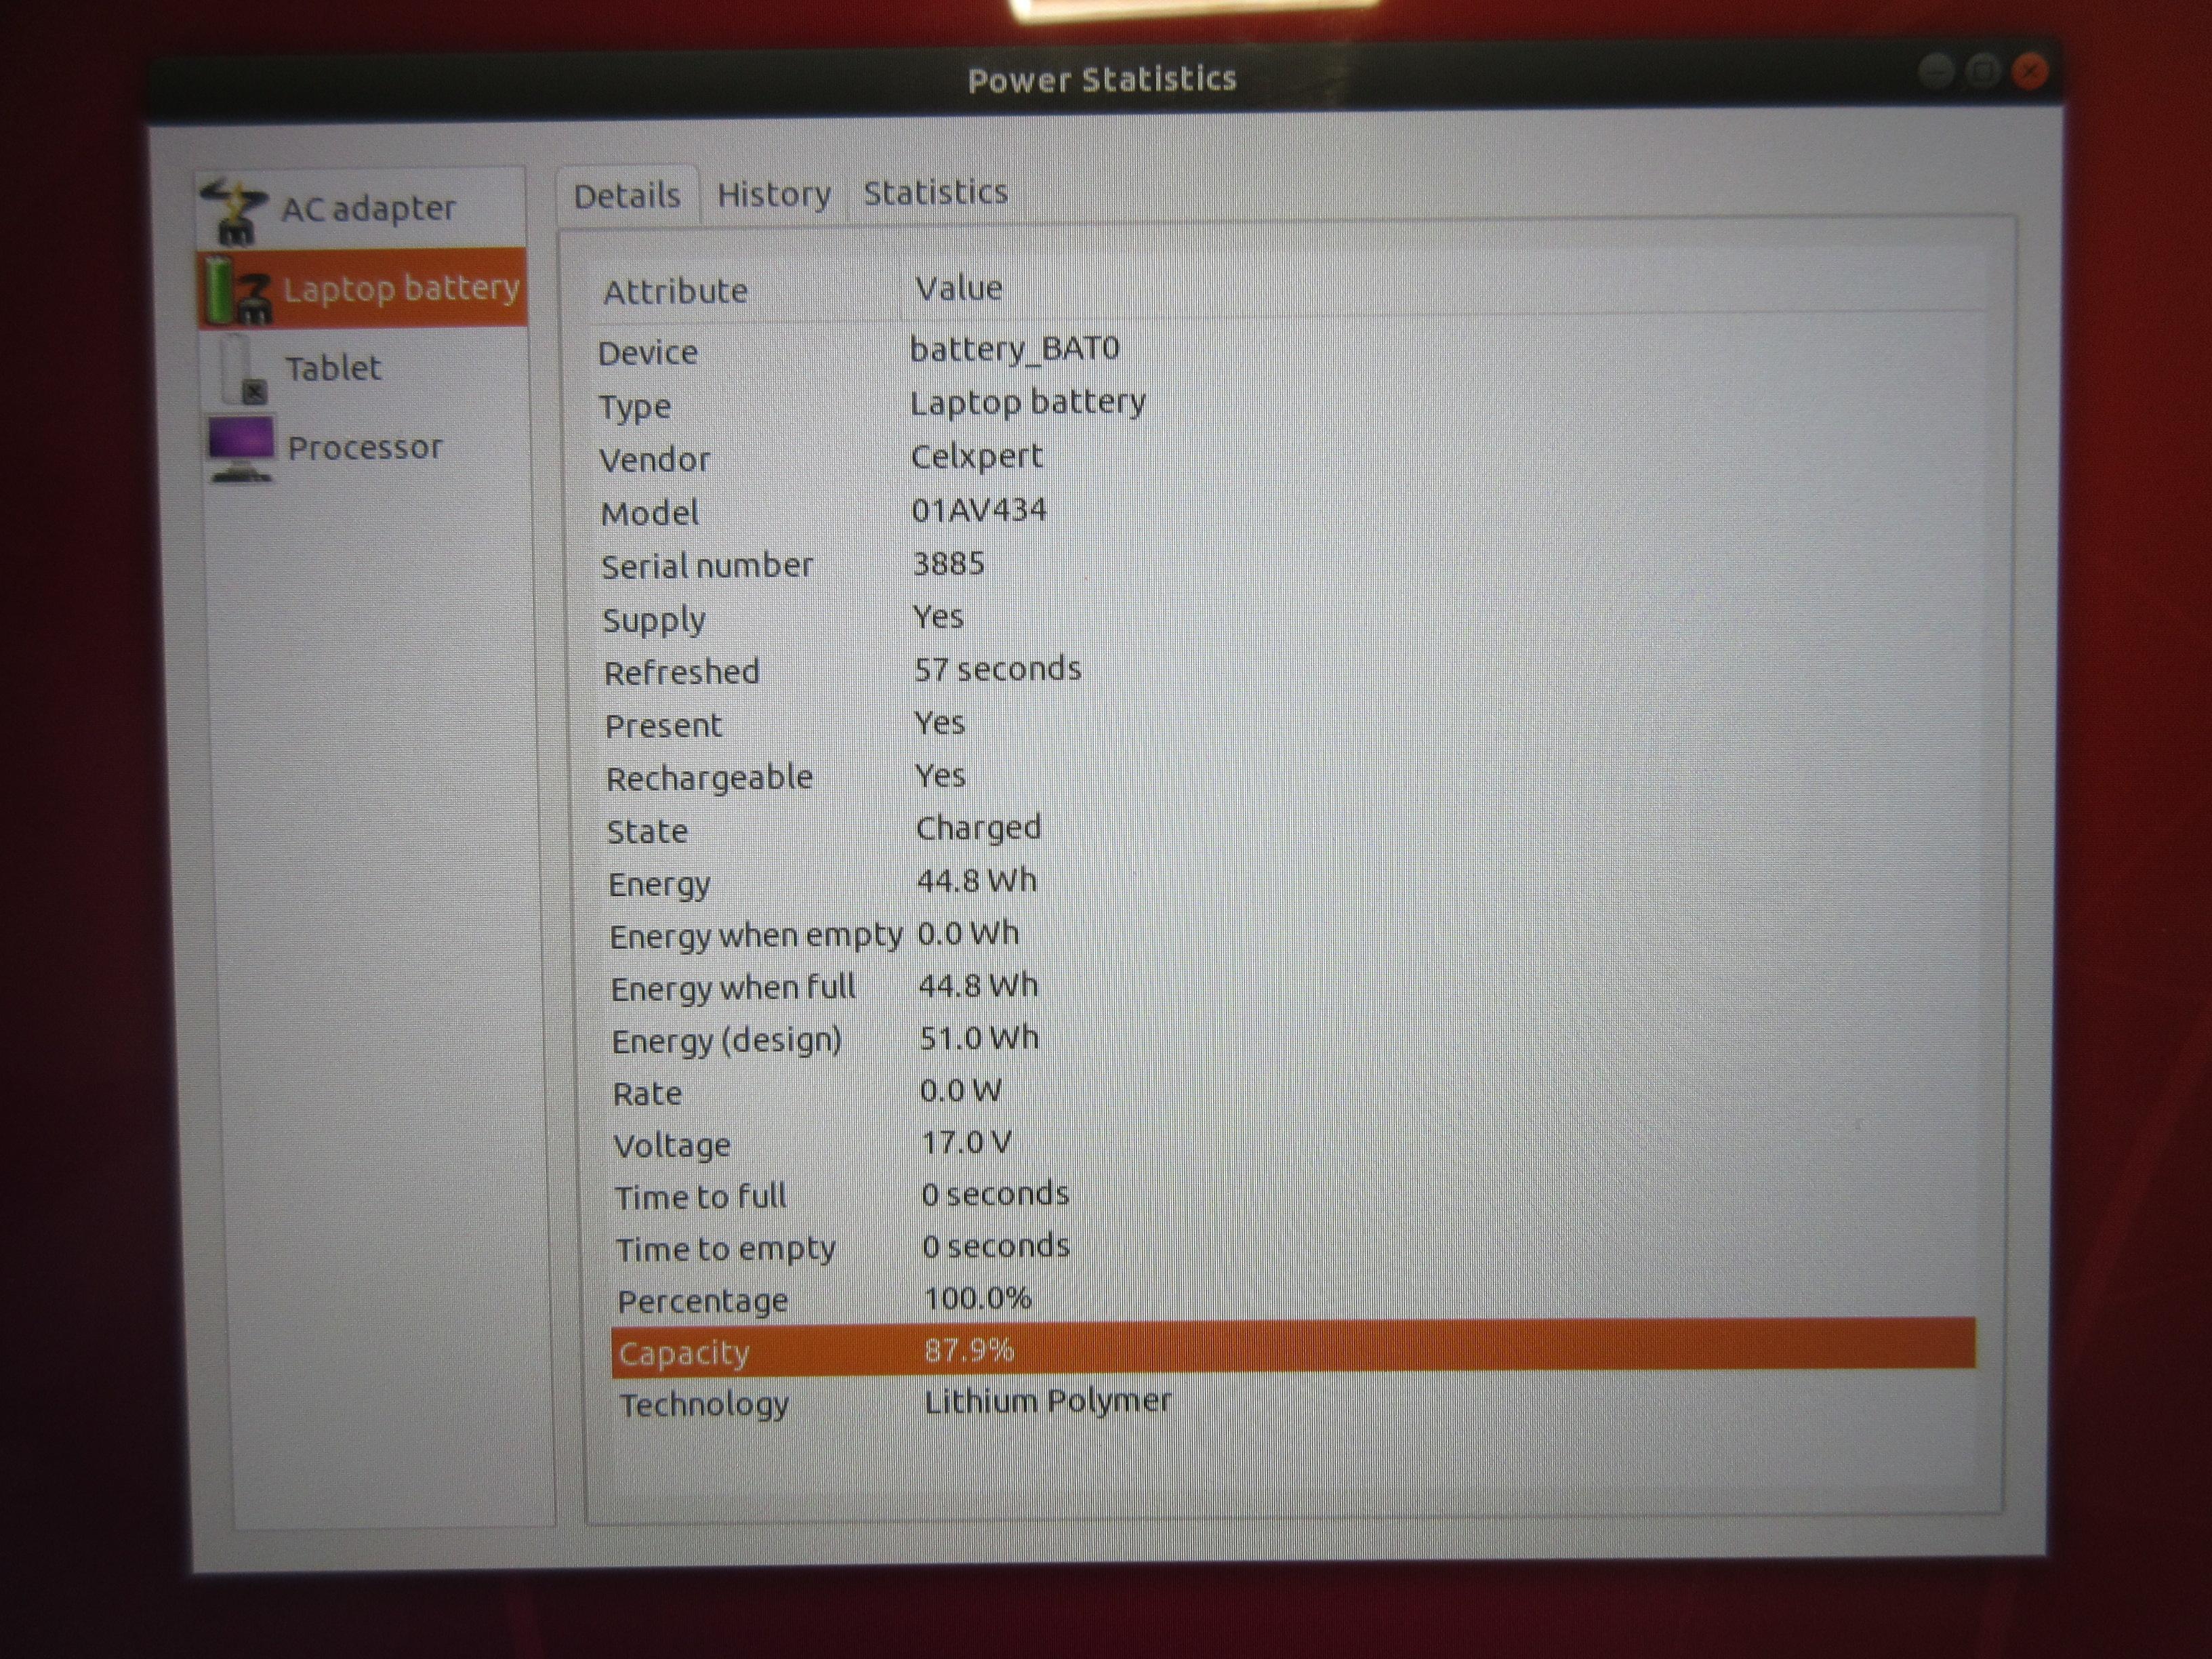Select the Serial number row label
The width and height of the screenshot is (2212, 1659).
click(707, 566)
